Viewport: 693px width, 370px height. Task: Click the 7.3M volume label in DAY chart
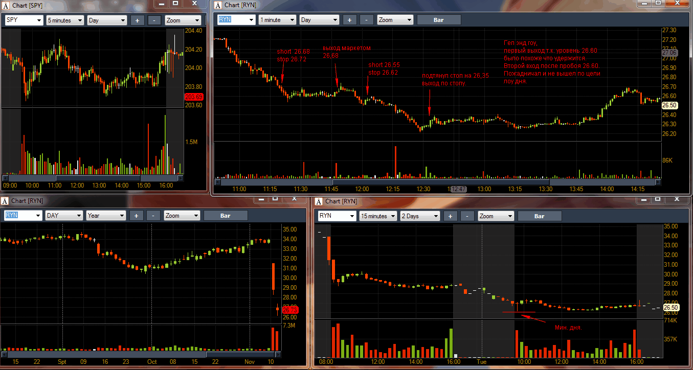[x=289, y=325]
